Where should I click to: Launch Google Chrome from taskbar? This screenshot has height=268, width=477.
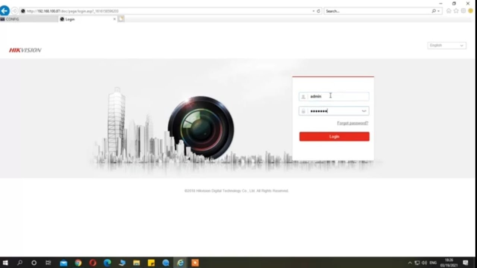(78, 263)
